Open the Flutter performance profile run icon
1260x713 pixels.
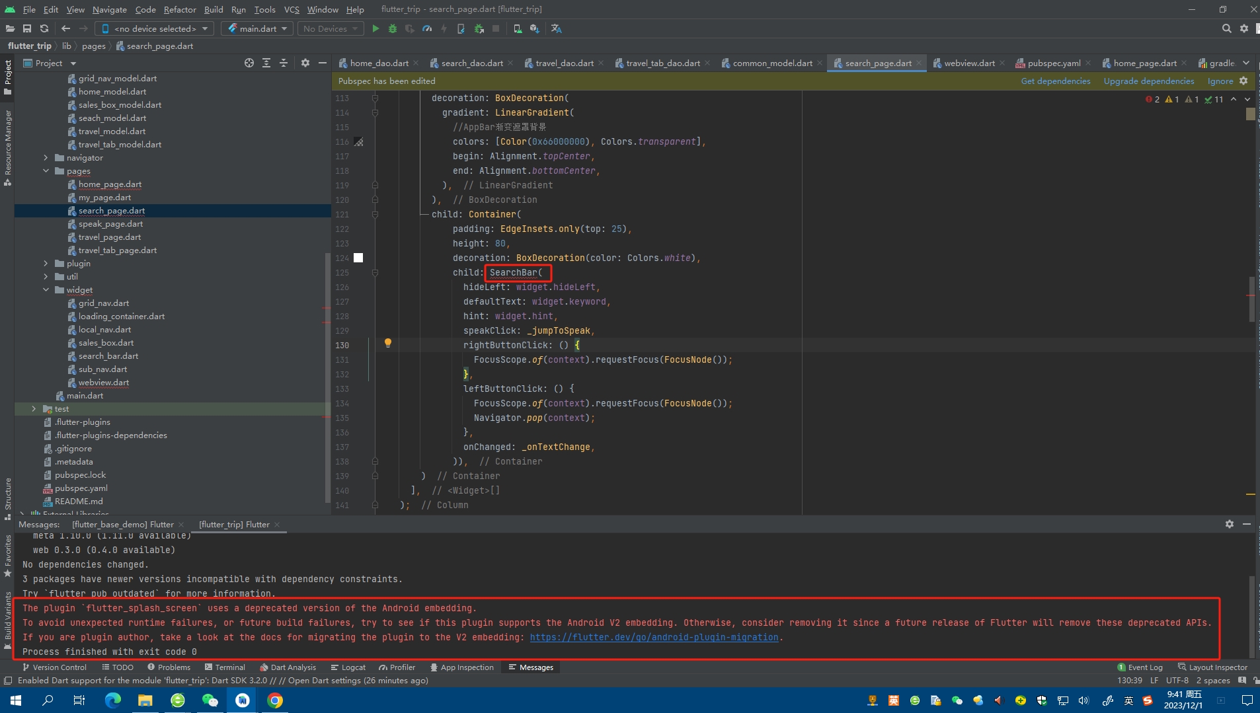coord(427,28)
